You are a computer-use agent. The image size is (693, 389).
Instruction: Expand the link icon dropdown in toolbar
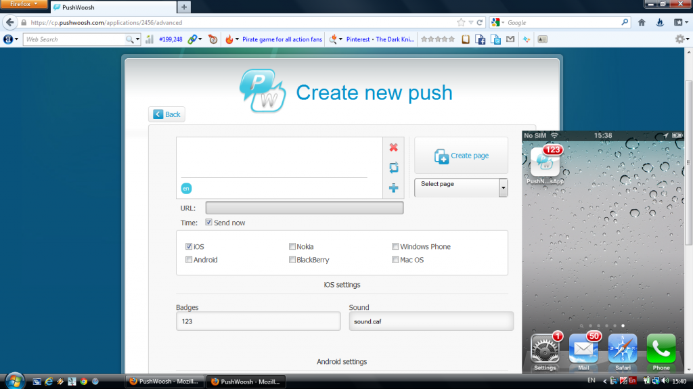tap(200, 39)
